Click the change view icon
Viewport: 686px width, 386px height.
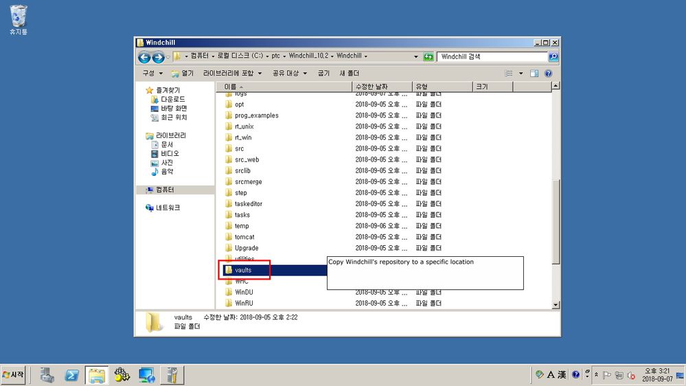(509, 73)
